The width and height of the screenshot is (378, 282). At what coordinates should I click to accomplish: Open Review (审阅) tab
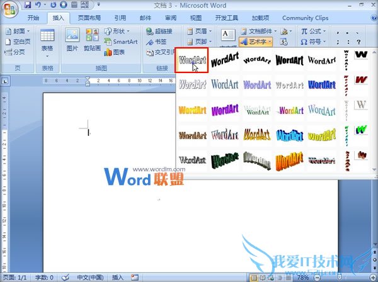pyautogui.click(x=171, y=18)
